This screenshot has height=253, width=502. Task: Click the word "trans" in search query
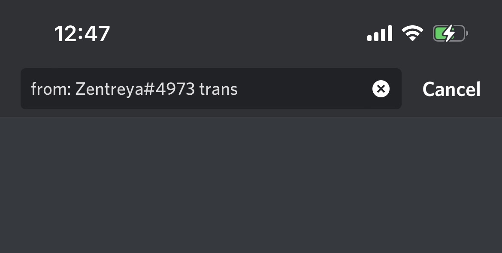218,89
